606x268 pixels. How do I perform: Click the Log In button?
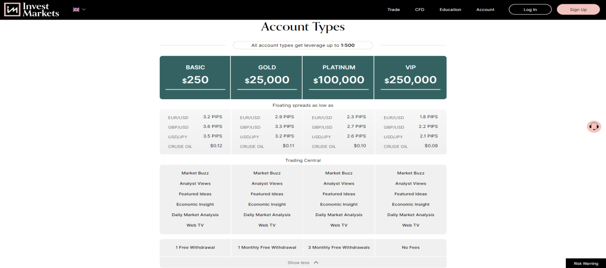click(x=530, y=10)
